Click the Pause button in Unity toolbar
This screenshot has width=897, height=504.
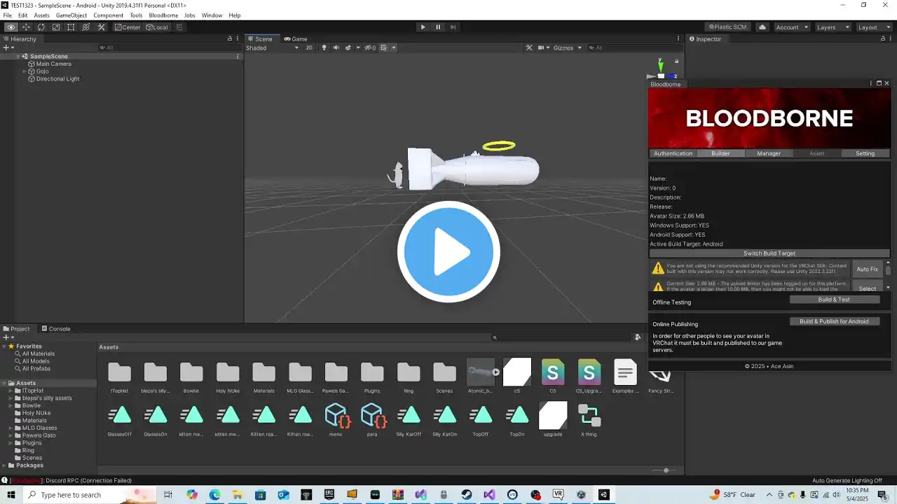[438, 27]
